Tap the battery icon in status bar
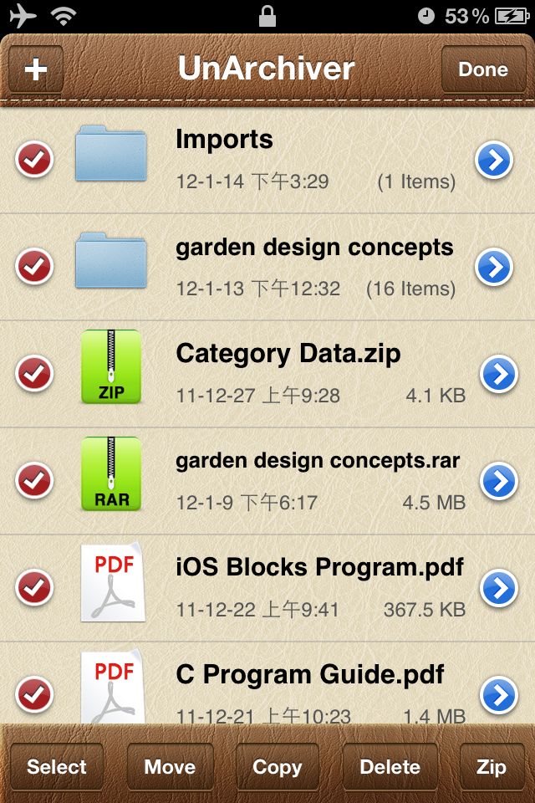The width and height of the screenshot is (535, 803). pyautogui.click(x=512, y=16)
